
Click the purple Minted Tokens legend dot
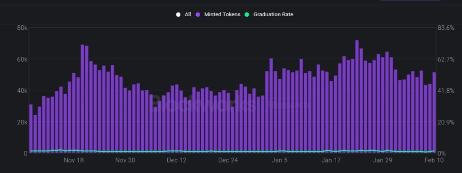tap(198, 14)
